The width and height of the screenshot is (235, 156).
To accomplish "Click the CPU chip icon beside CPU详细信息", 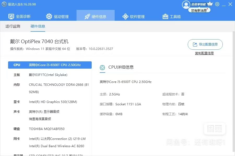I will (x=102, y=68).
